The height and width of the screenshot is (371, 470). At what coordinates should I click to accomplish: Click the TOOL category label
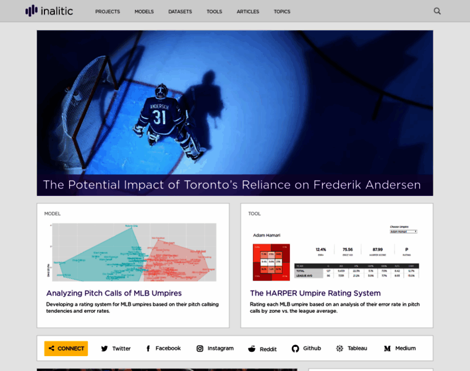[255, 214]
